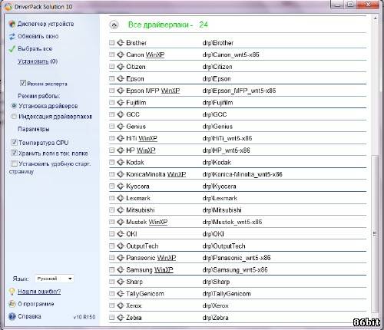Click the arrow icon next to GCC
The width and height of the screenshot is (384, 330).
[121, 114]
